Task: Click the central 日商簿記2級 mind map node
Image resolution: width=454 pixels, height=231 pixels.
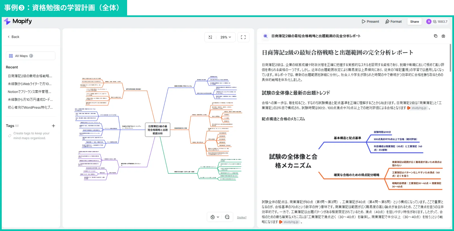Action: coord(158,130)
